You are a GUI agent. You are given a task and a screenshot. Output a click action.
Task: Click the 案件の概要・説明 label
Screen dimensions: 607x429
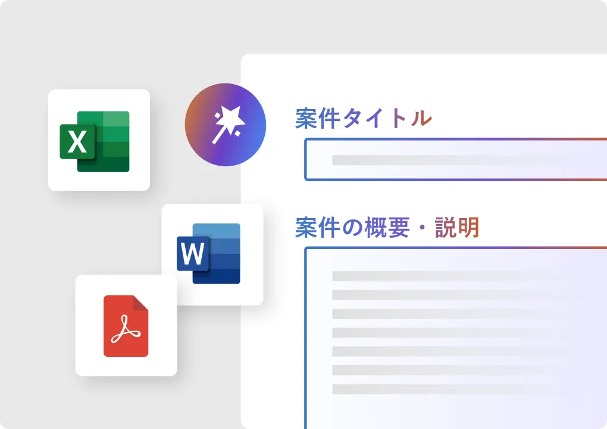tap(387, 228)
